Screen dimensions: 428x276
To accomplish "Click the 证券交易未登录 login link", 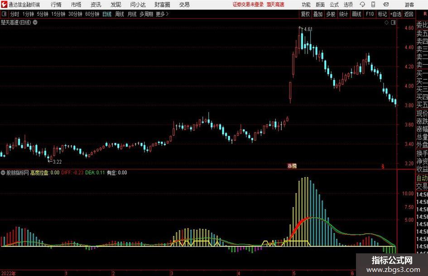I will coord(248,5).
